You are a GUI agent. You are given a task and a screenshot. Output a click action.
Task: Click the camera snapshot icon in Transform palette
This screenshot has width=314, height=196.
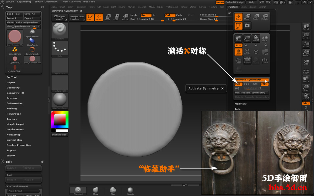tap(247, 26)
